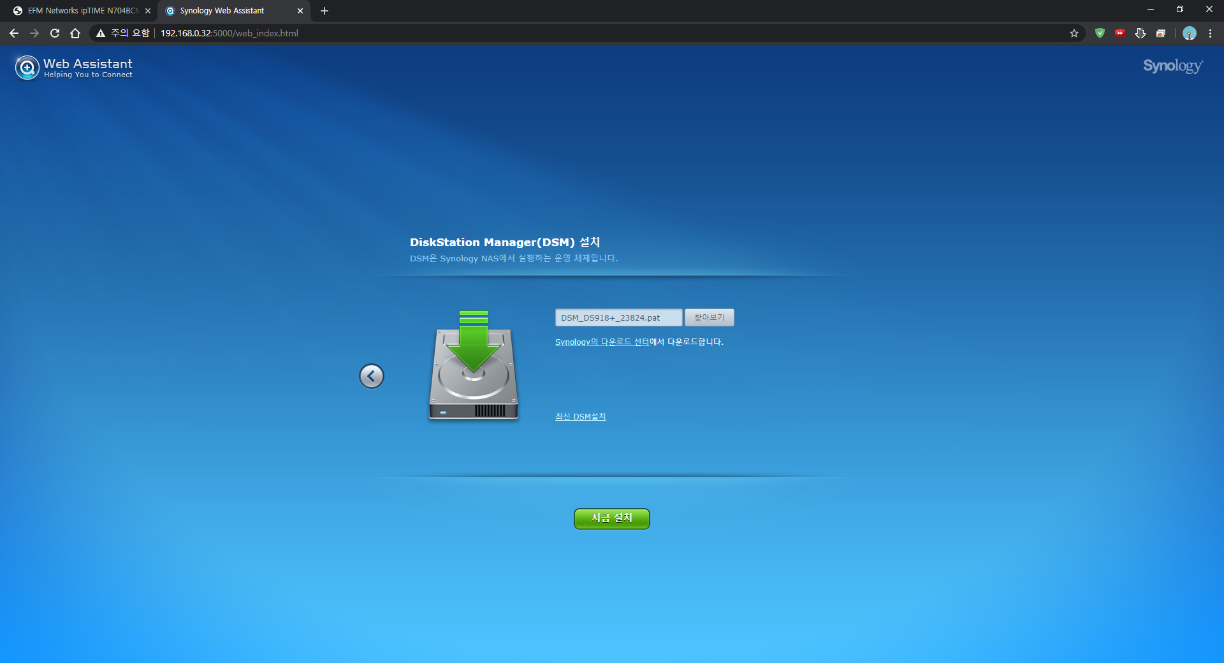
Task: Close the Synology Web Assistant tab
Action: point(300,11)
